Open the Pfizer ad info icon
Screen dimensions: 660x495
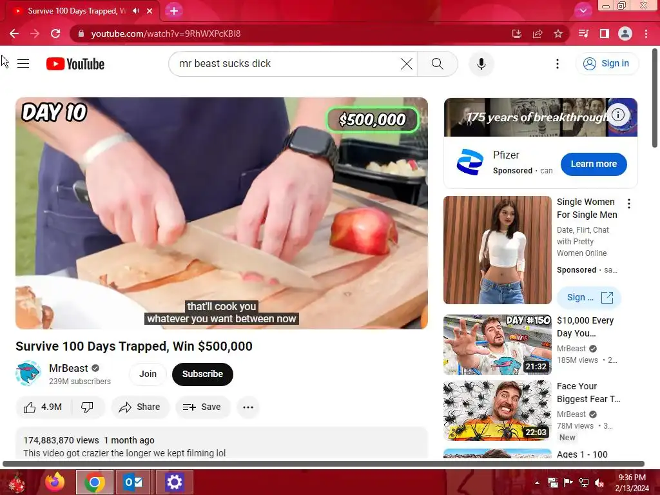click(618, 115)
